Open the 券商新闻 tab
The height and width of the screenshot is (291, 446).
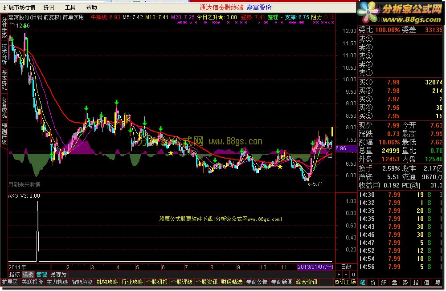click(x=282, y=282)
